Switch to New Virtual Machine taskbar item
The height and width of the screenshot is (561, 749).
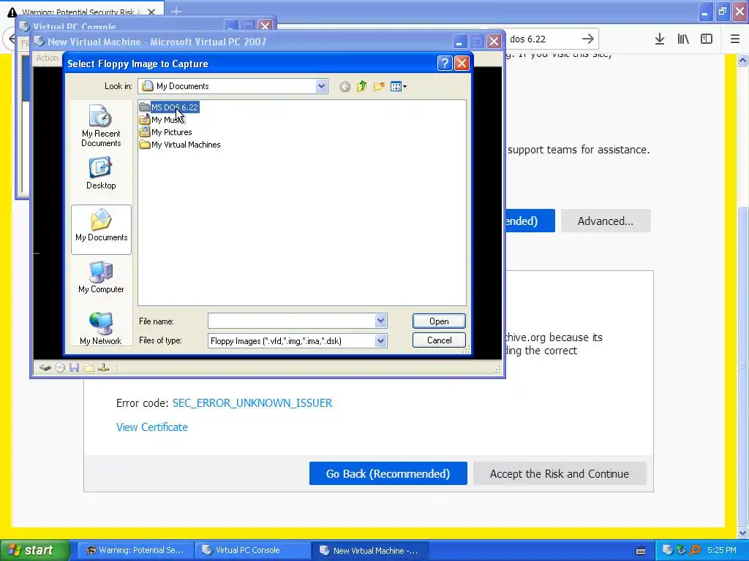(369, 550)
